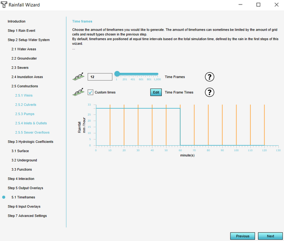Click the orange marker at 60 minutes
Screen dimensions: 284x241
pyautogui.click(x=180, y=125)
